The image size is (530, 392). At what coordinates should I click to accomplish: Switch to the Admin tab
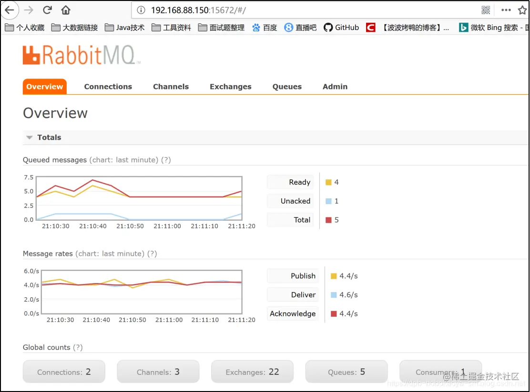[335, 87]
